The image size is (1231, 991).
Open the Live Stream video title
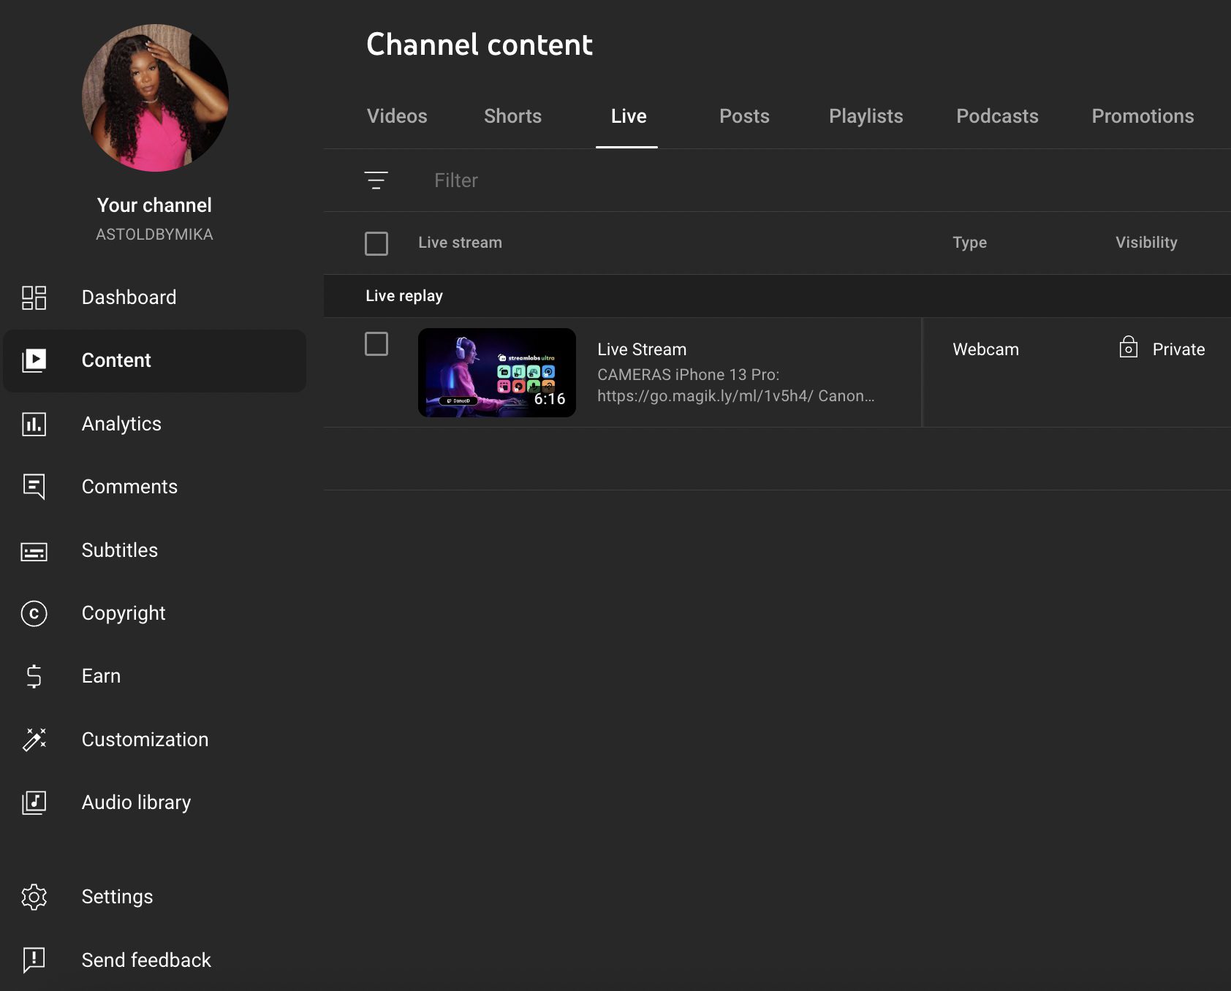[x=642, y=349]
